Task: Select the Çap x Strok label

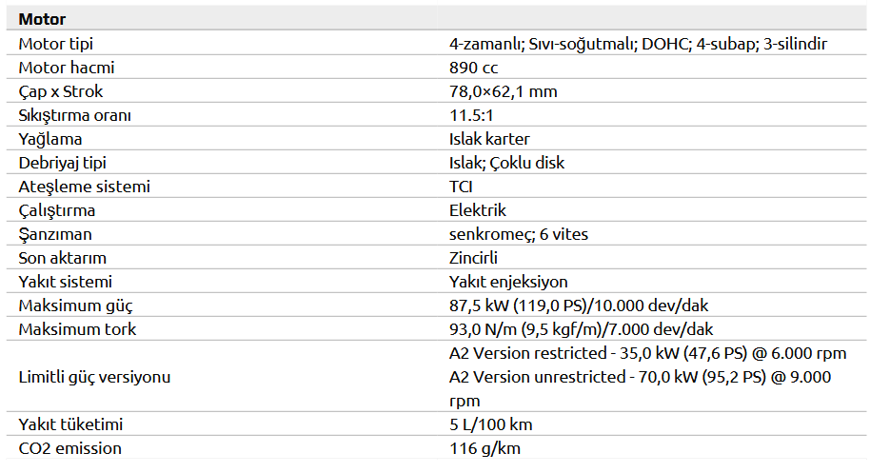Action: (61, 91)
